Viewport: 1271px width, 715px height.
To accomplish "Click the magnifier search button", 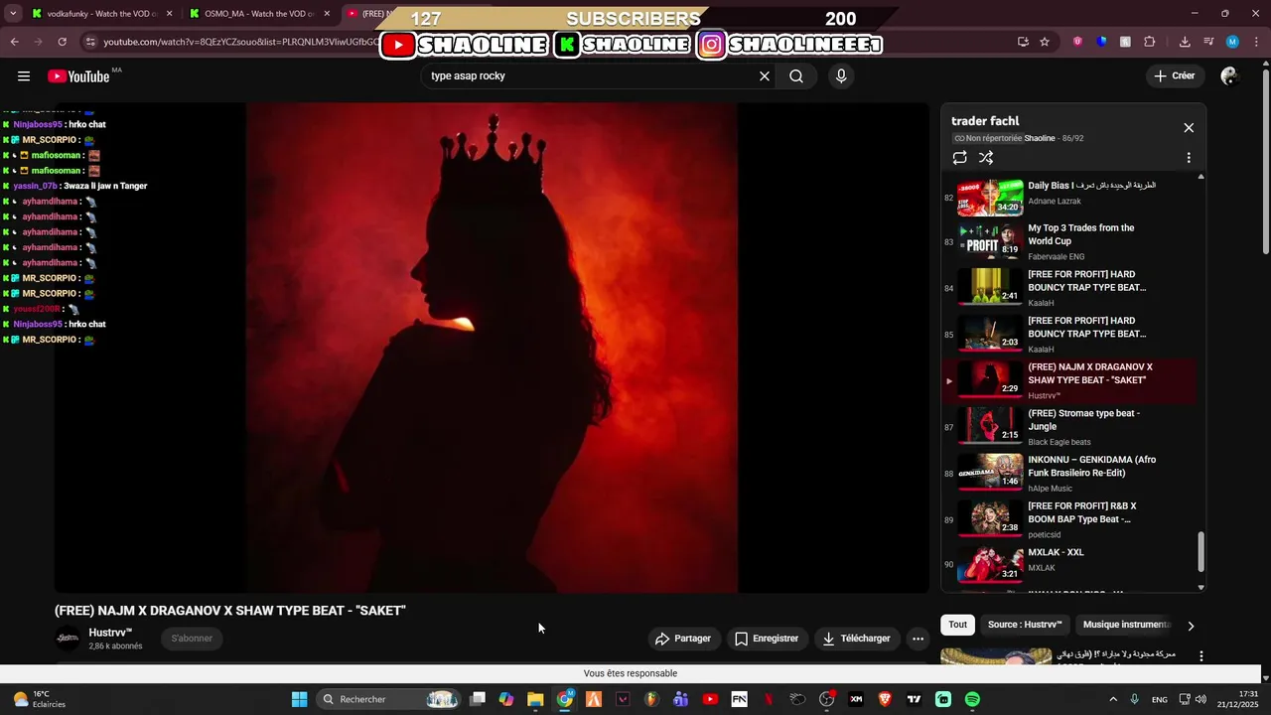I will [796, 76].
